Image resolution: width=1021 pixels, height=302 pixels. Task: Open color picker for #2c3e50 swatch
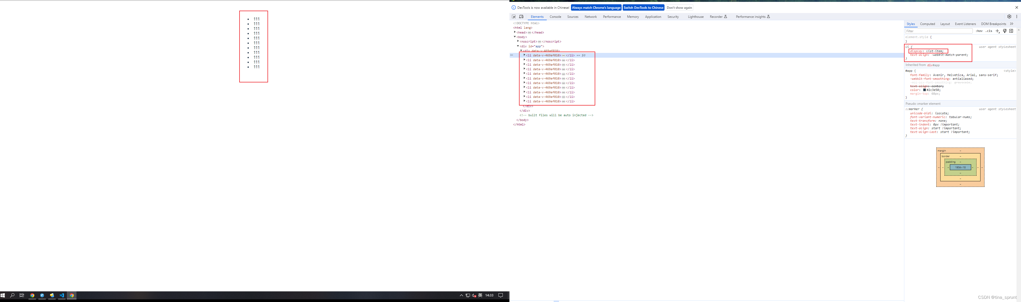(924, 90)
